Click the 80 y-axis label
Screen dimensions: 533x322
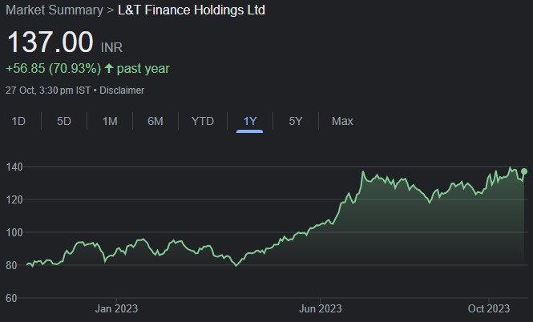[11, 265]
